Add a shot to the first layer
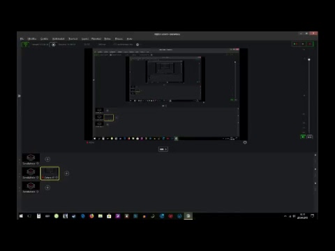This screenshot has width=335, height=251. [47, 159]
